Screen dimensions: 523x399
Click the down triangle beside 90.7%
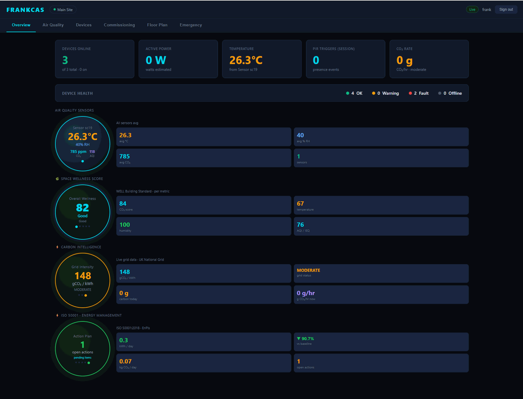298,338
